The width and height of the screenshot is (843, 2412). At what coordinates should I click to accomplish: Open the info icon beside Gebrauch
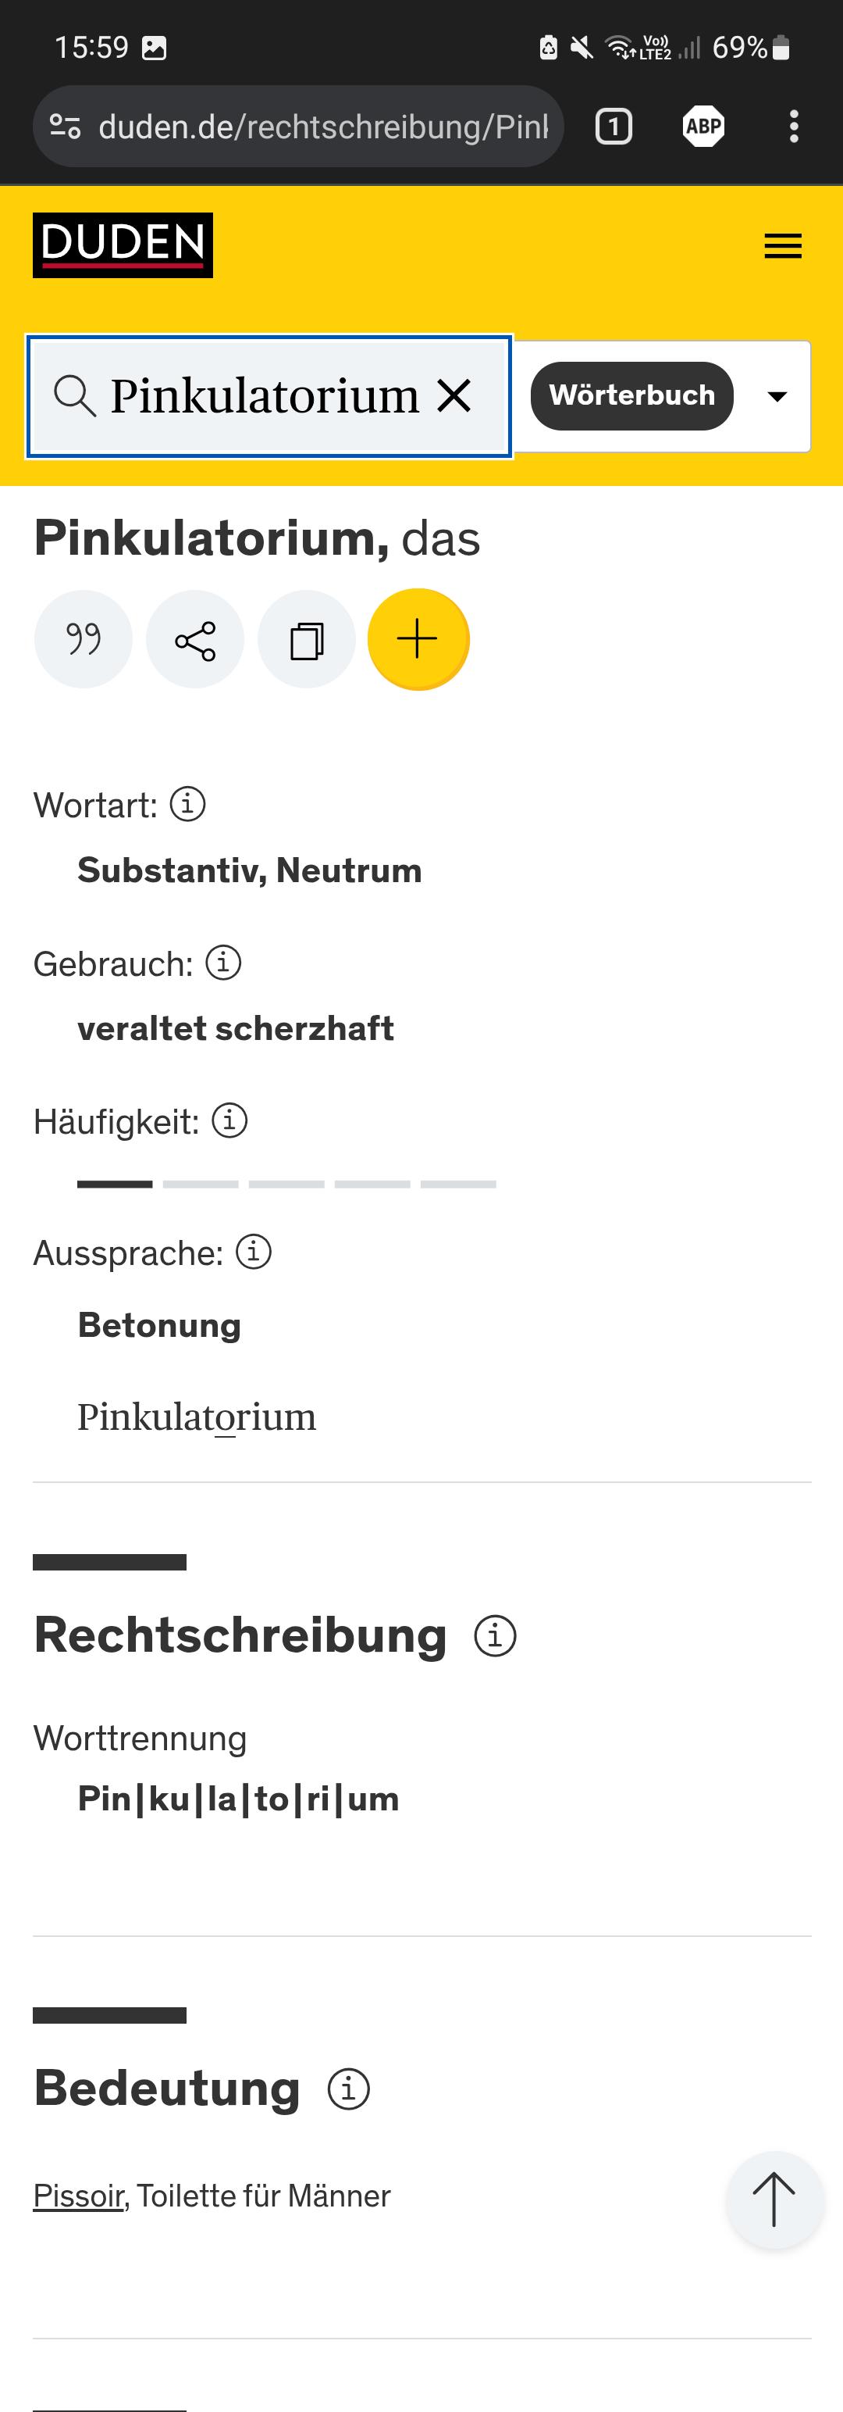[223, 962]
